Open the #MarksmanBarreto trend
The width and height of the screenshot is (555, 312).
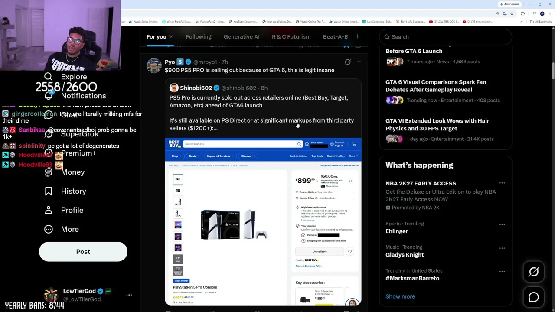[412, 278]
